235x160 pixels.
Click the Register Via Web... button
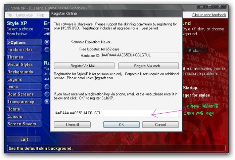[x=148, y=66]
